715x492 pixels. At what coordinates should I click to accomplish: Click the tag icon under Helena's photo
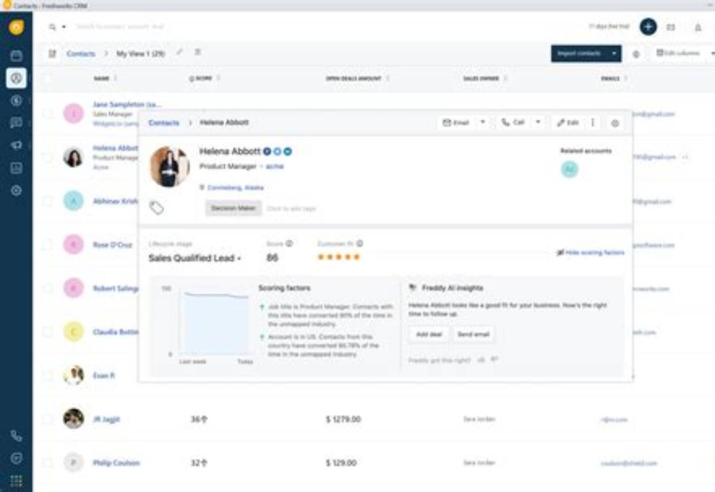click(x=156, y=208)
